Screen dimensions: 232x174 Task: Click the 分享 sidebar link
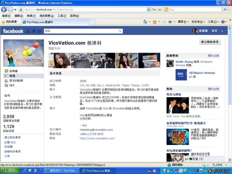click(7, 156)
